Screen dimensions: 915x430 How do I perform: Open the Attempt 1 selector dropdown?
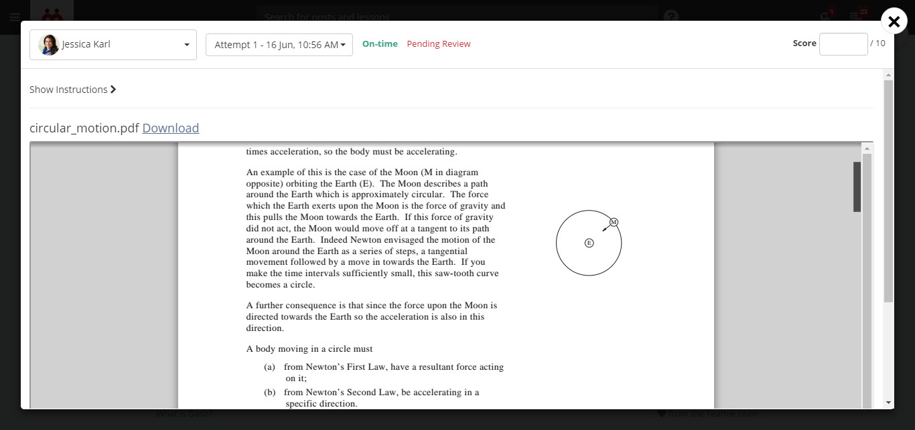click(x=279, y=45)
